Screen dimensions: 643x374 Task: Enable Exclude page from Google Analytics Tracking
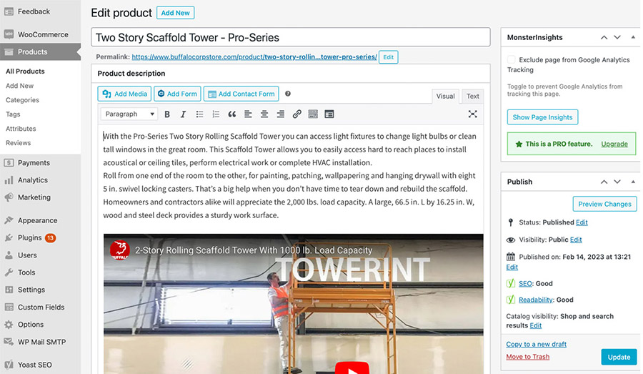(x=512, y=60)
